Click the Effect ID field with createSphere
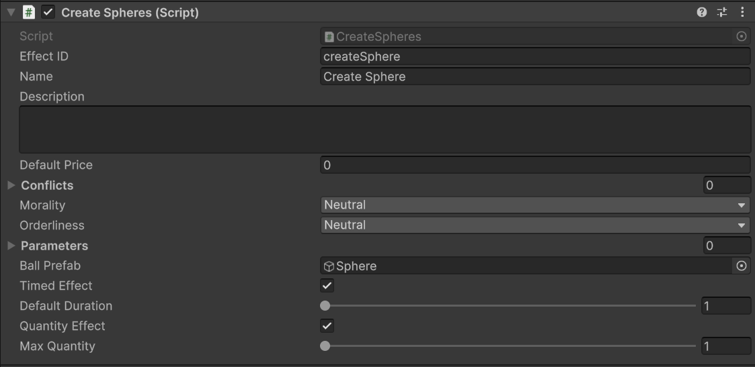Image resolution: width=755 pixels, height=367 pixels. click(535, 56)
